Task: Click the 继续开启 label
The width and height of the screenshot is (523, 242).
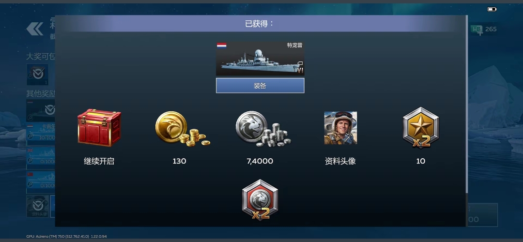Action: point(99,161)
